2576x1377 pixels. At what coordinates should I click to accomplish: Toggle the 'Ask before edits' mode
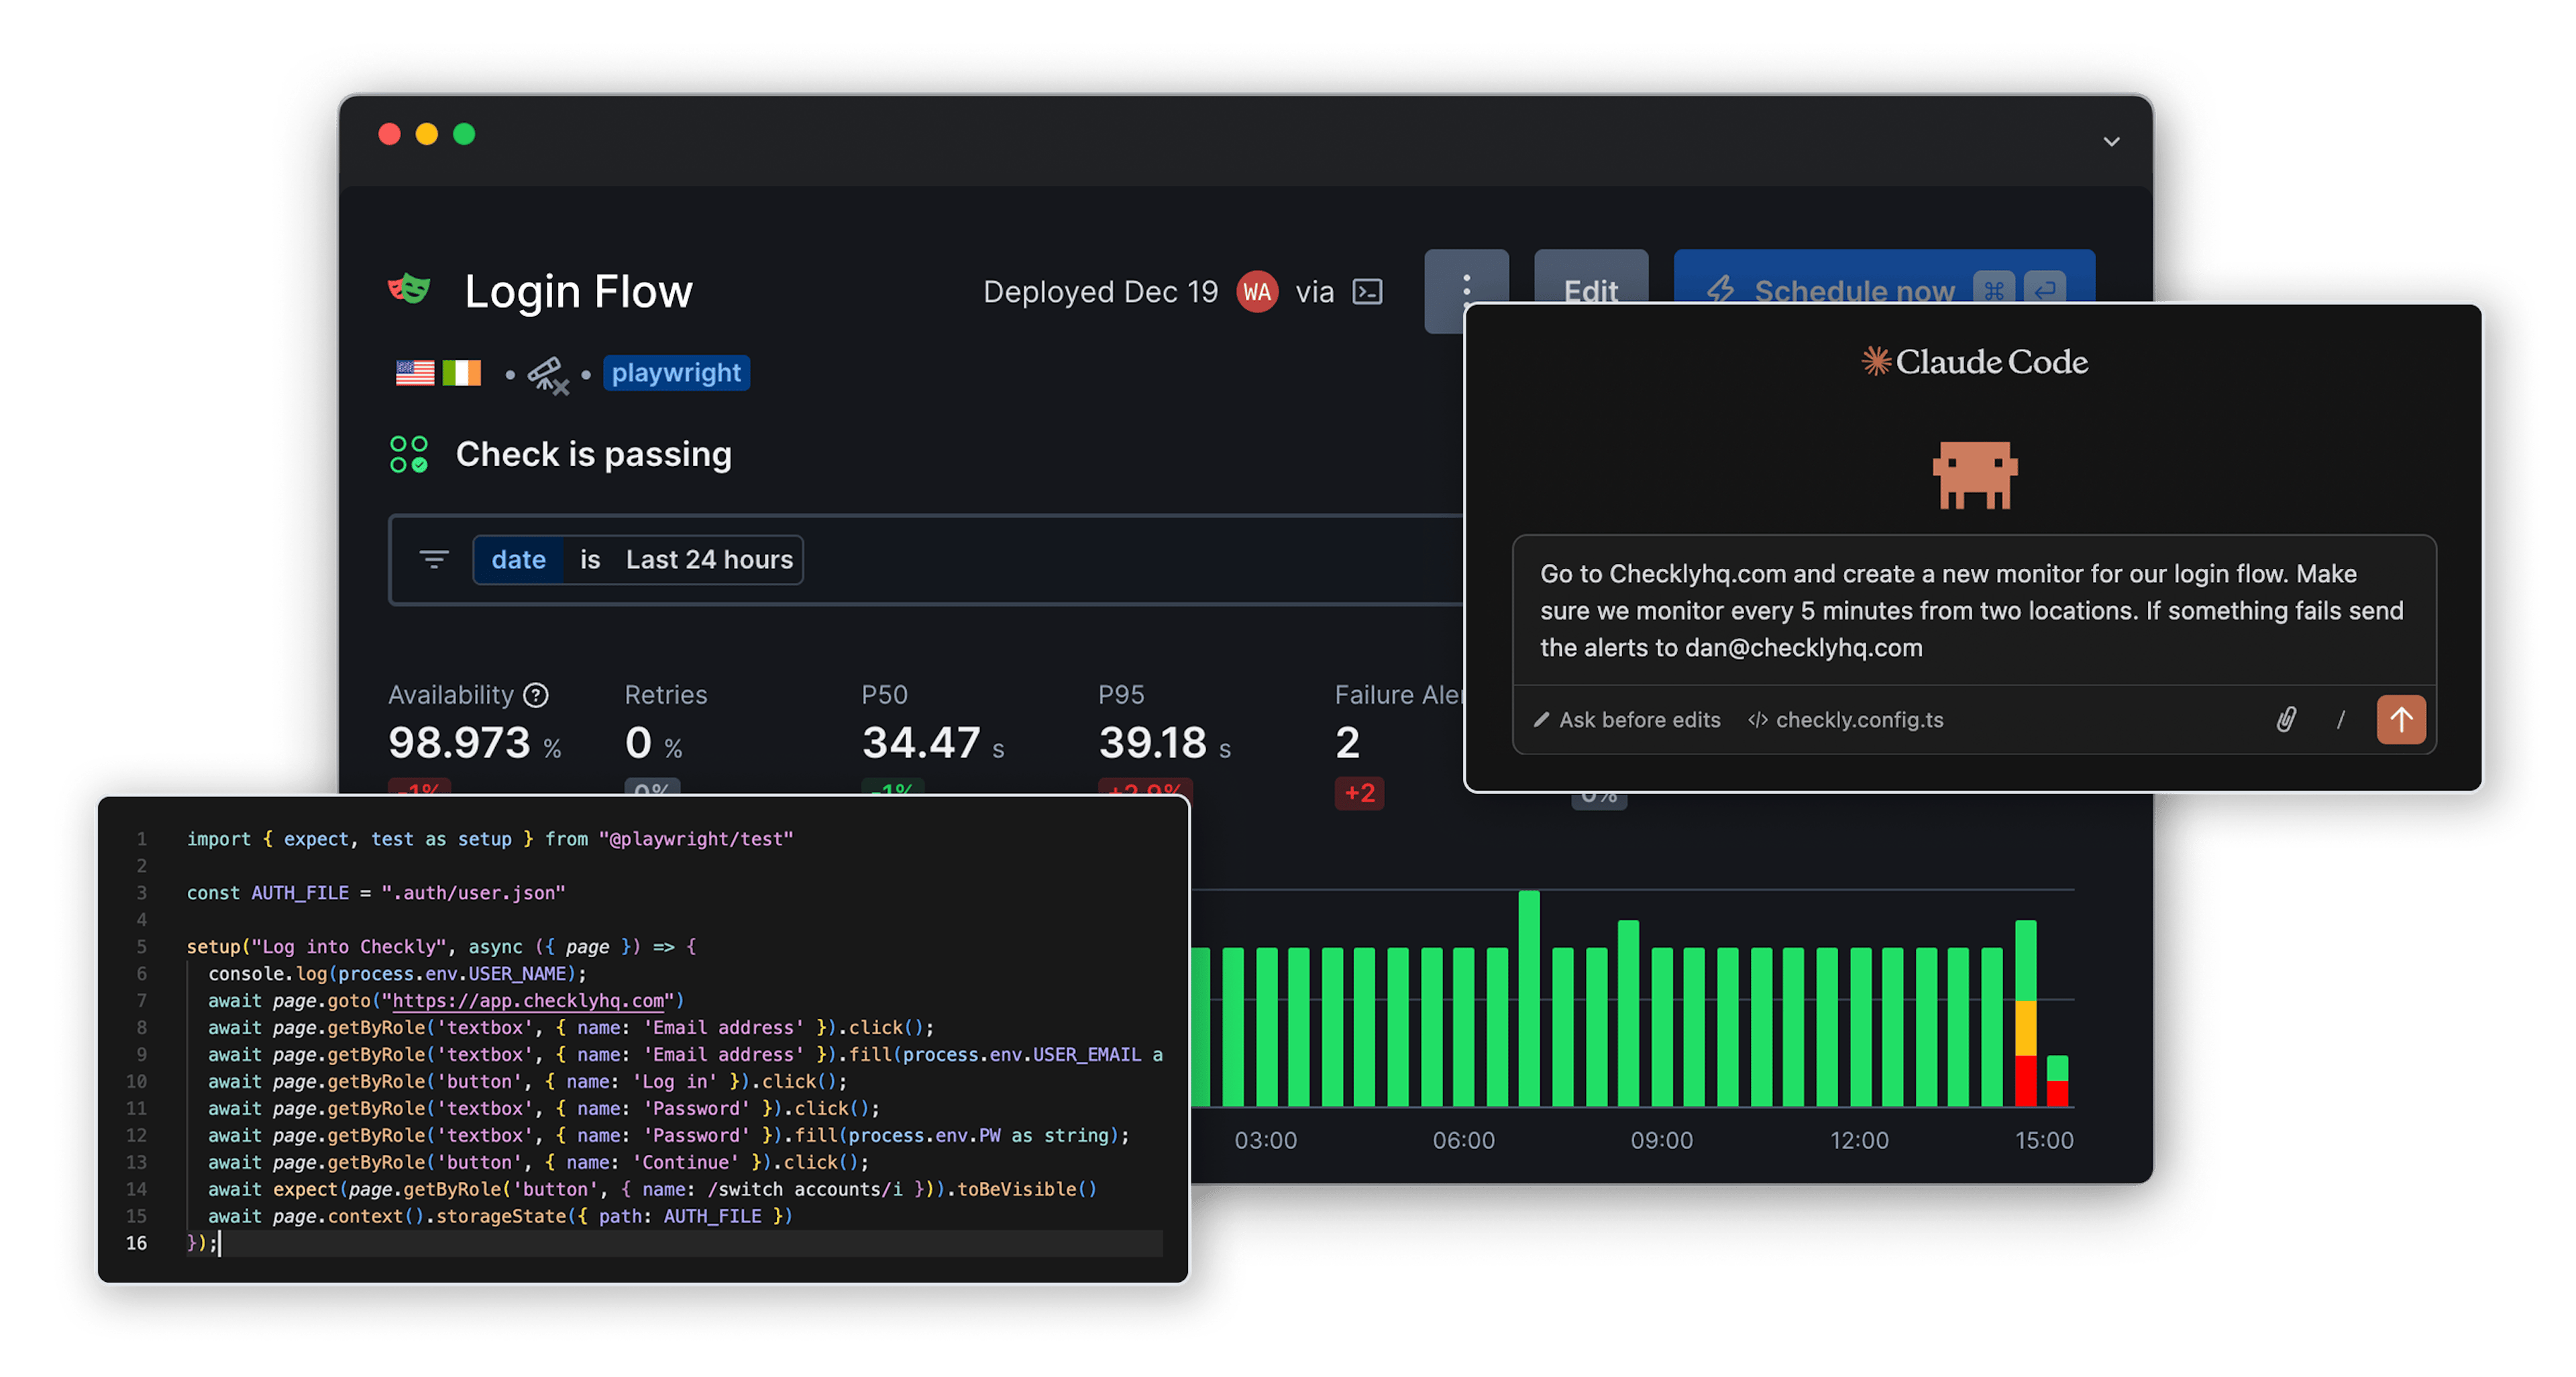point(1627,720)
